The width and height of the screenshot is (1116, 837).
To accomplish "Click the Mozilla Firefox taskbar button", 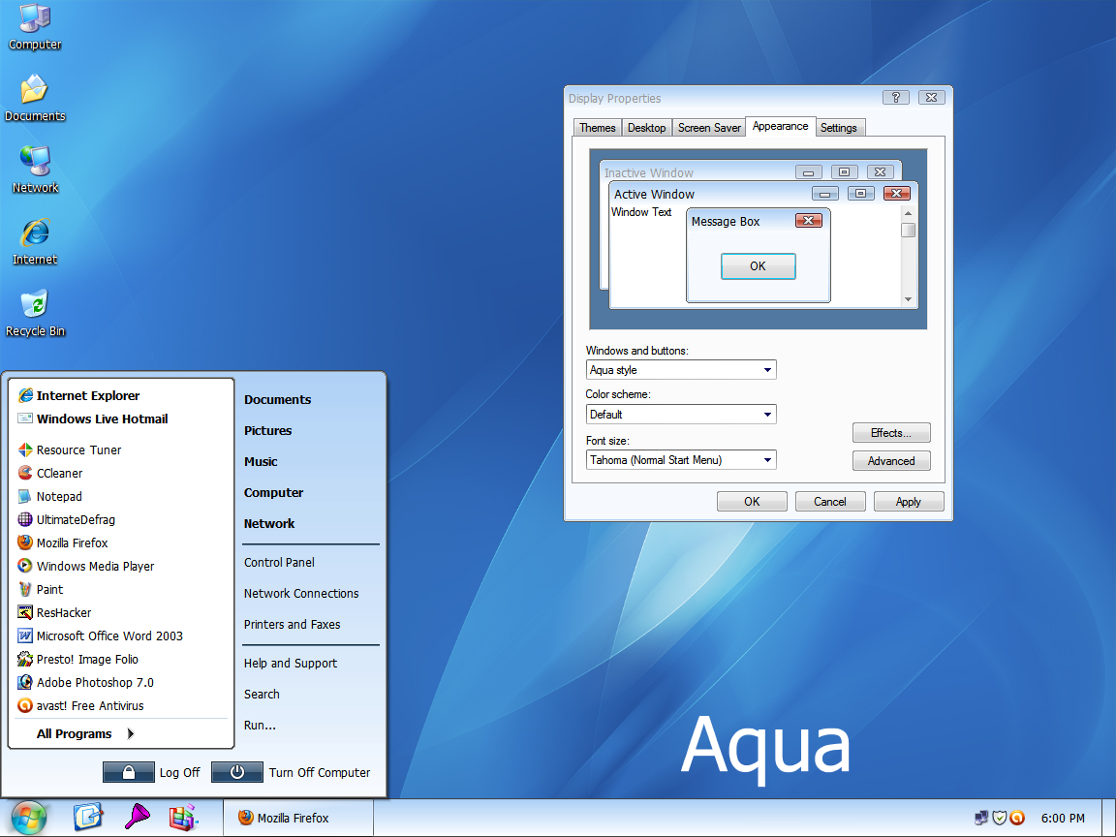I will [298, 818].
